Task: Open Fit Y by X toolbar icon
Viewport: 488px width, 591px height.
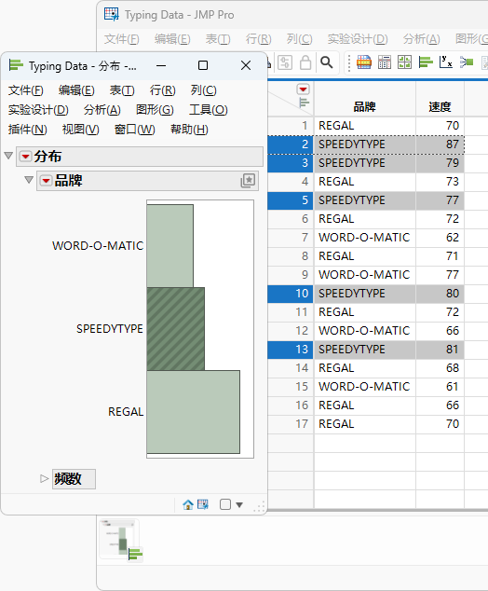Action: click(446, 62)
